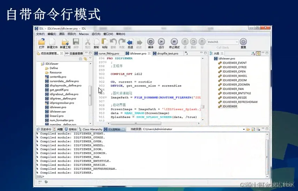Reset the session with 重置 icon

[x=243, y=42]
